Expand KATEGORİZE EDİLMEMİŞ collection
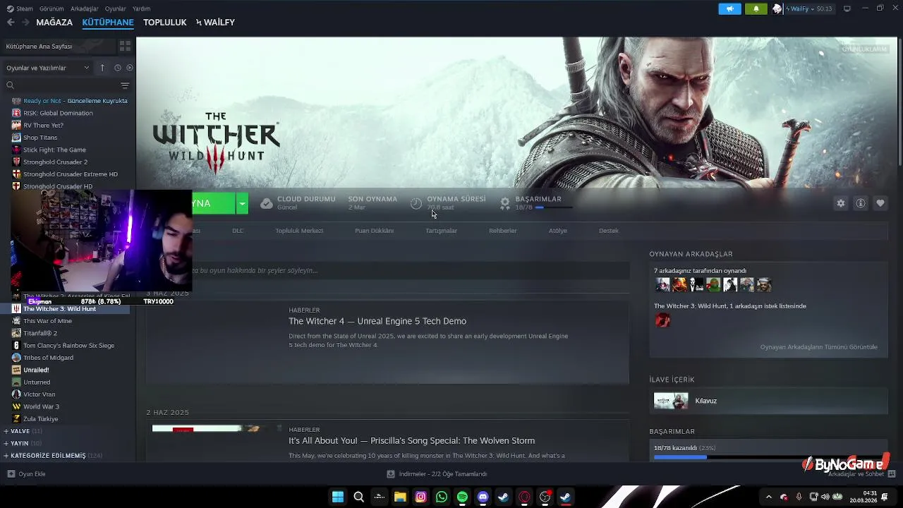Image resolution: width=903 pixels, height=508 pixels. coord(53,456)
